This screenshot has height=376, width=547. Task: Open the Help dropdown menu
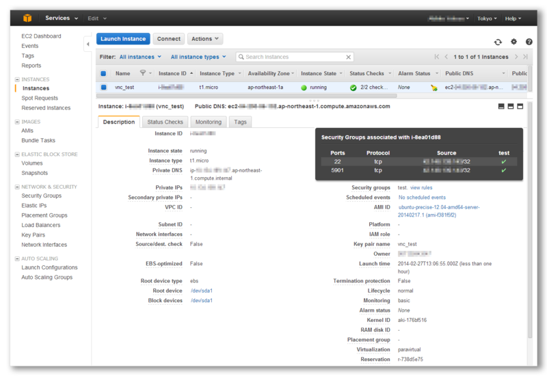click(513, 18)
